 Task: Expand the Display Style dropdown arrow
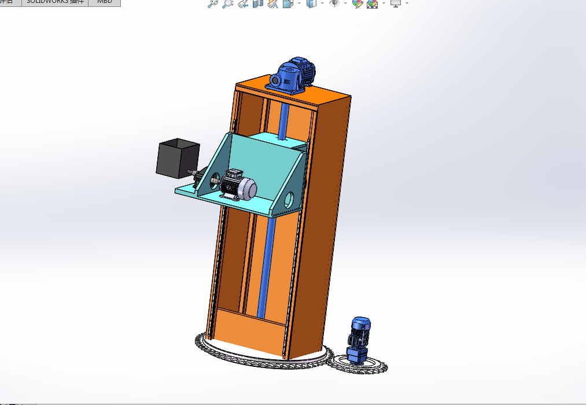pyautogui.click(x=323, y=3)
